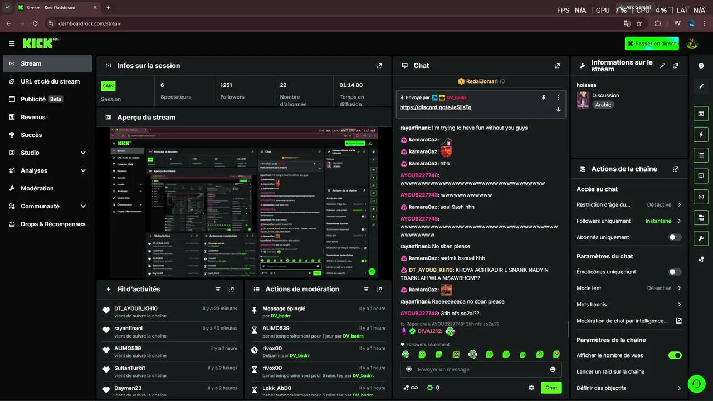Image resolution: width=713 pixels, height=401 pixels.
Task: Expand the pinned message with down arrow
Action: [x=558, y=109]
